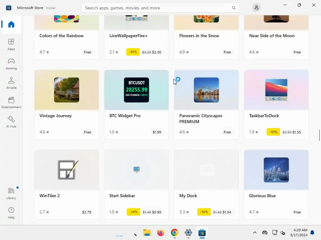
Task: Click the $0.99 price on Start Sidebar
Action: [x=157, y=212]
